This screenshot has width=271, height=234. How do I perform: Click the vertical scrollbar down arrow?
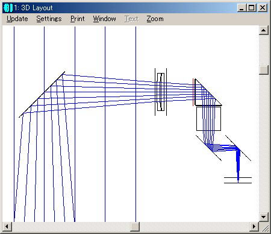click(264, 217)
